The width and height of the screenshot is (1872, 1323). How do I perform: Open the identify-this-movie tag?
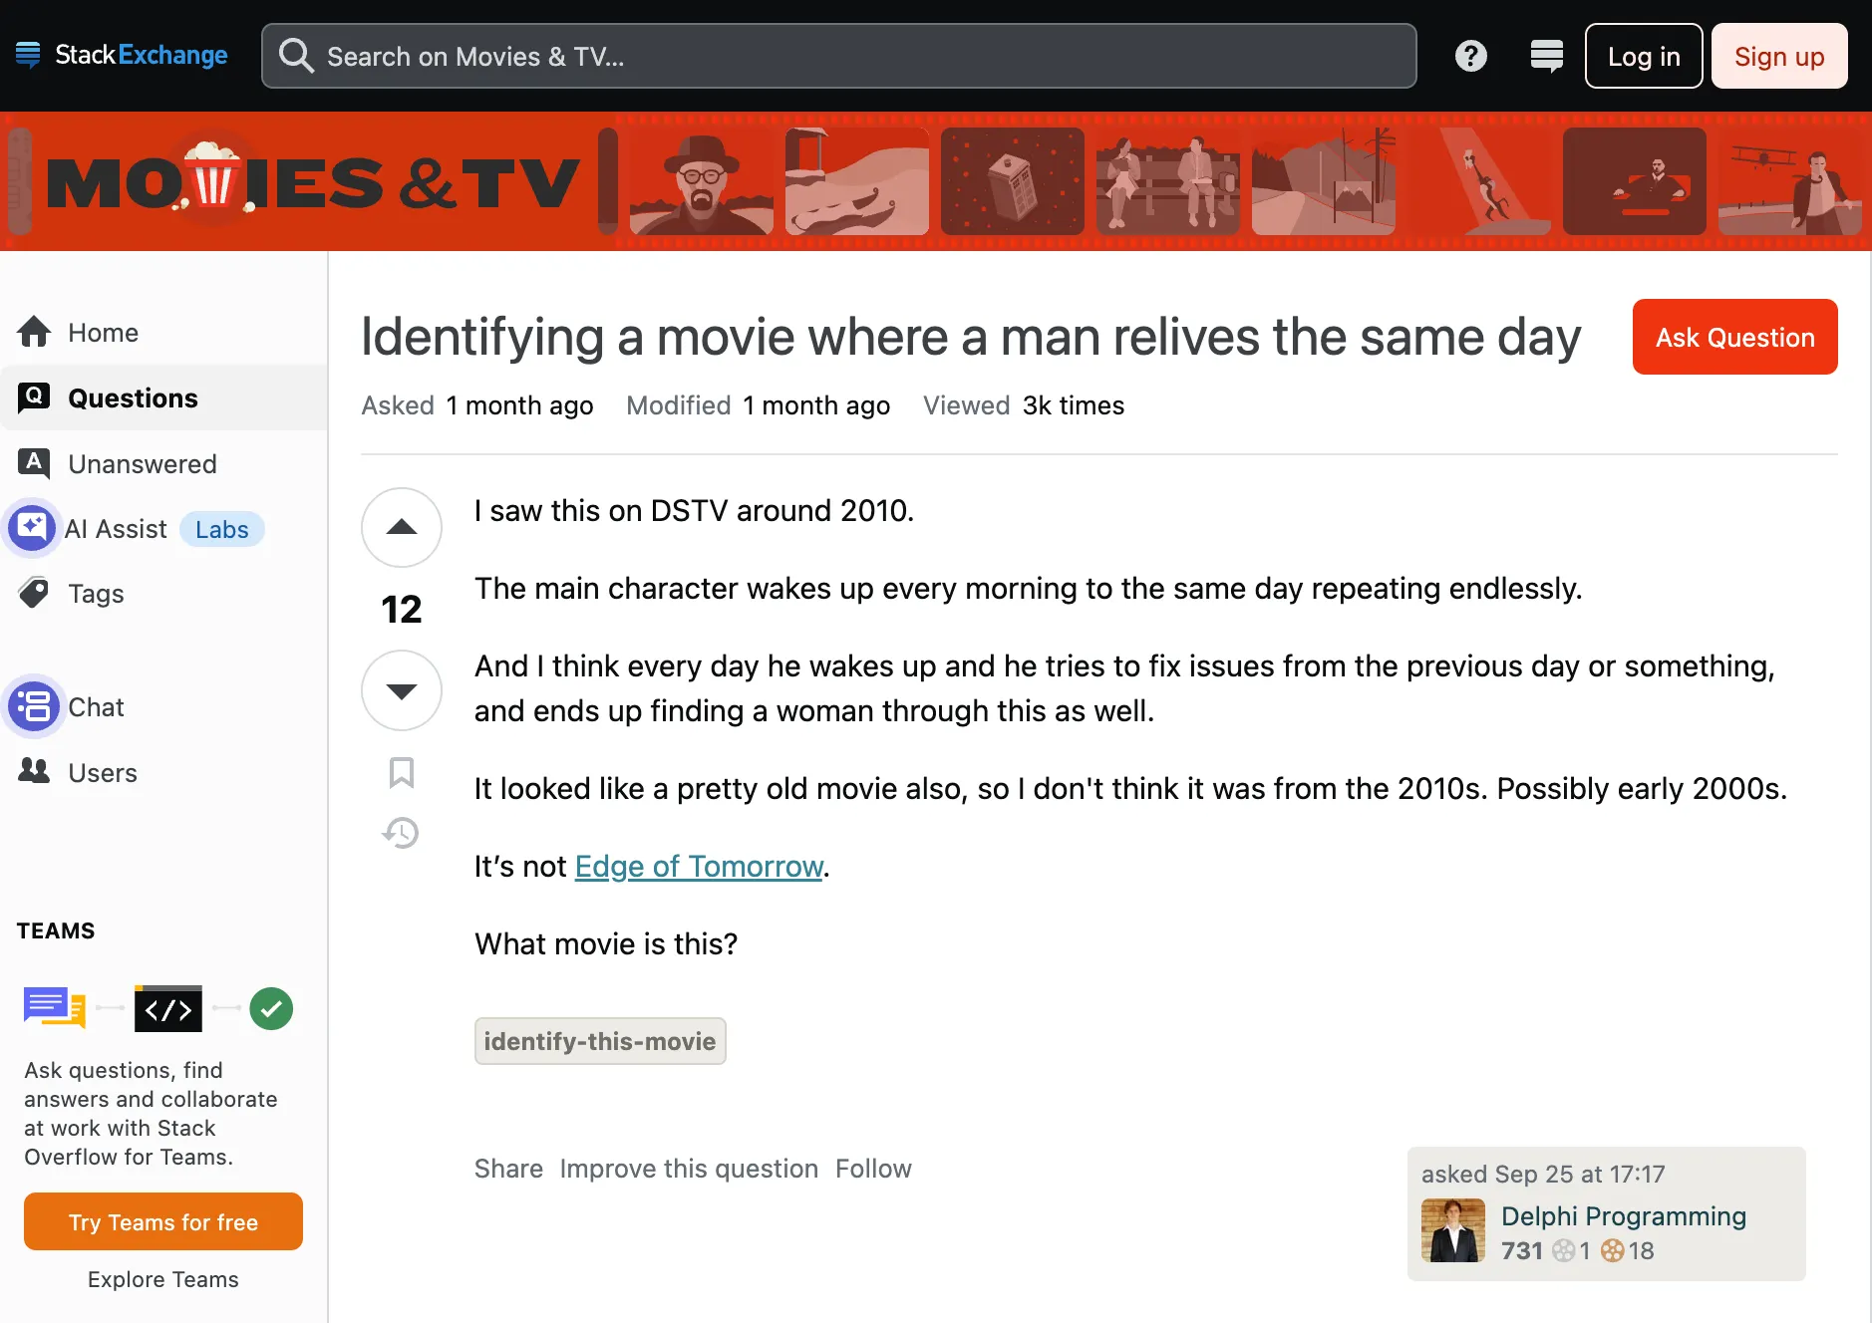coord(599,1041)
